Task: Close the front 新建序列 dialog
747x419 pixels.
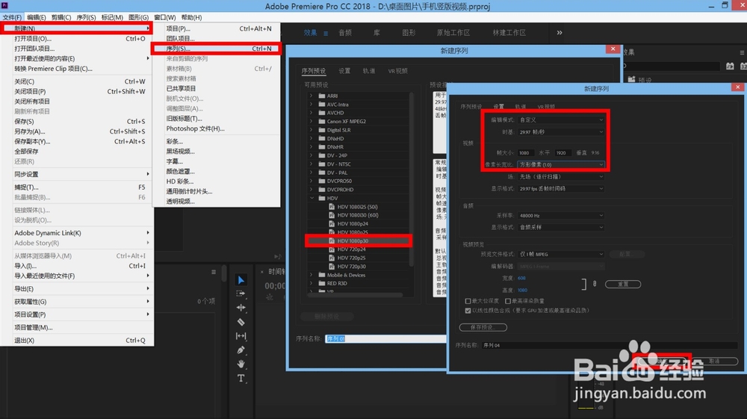Action: [738, 87]
